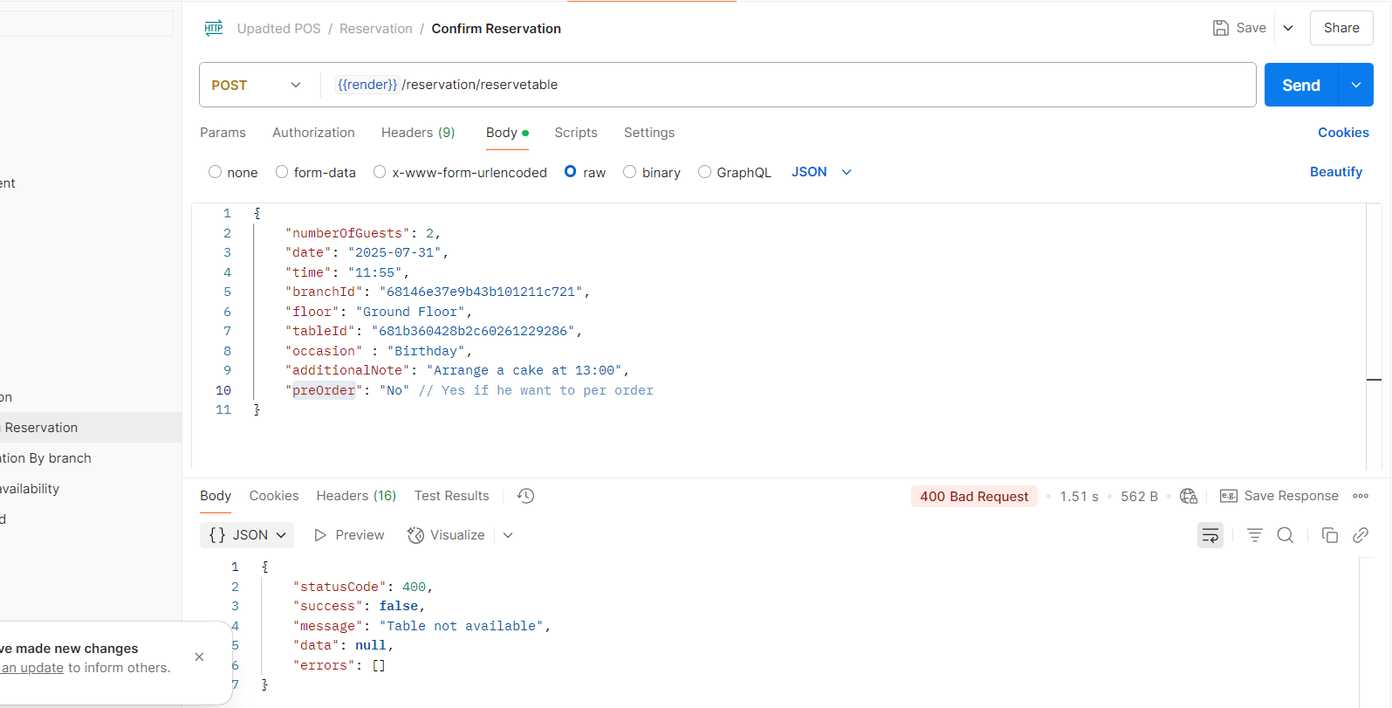Select the GraphQL radio button
The height and width of the screenshot is (708, 1392).
coord(704,172)
